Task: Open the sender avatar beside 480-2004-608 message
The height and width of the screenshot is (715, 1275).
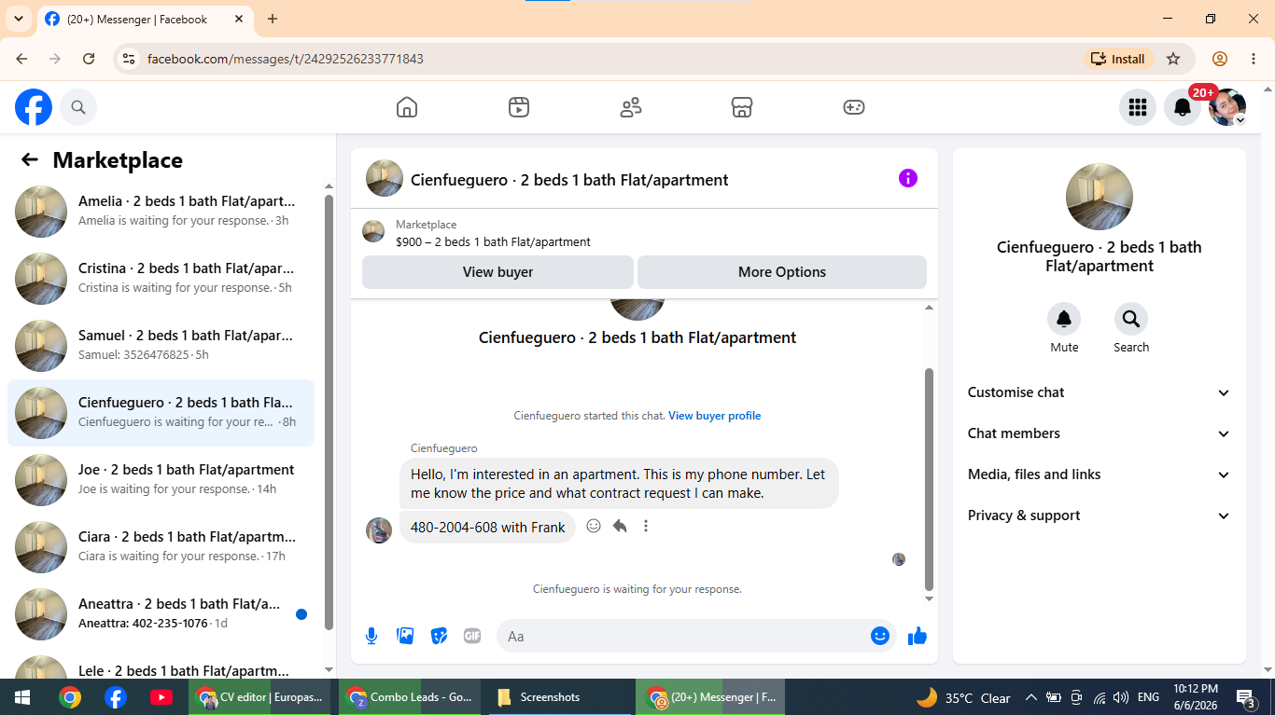Action: pyautogui.click(x=379, y=530)
